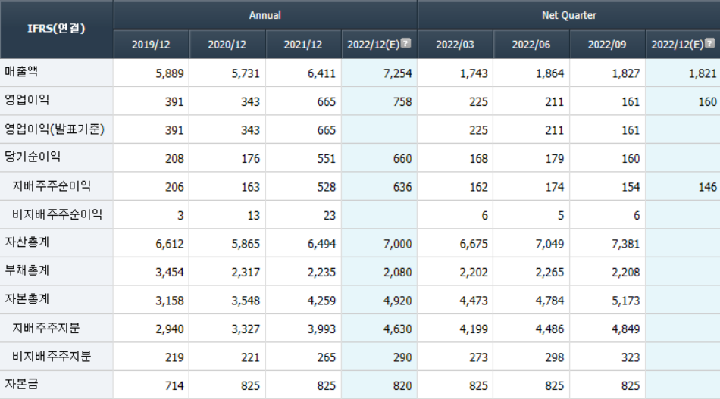
Task: Select the 매출액 row label
Action: (21, 72)
